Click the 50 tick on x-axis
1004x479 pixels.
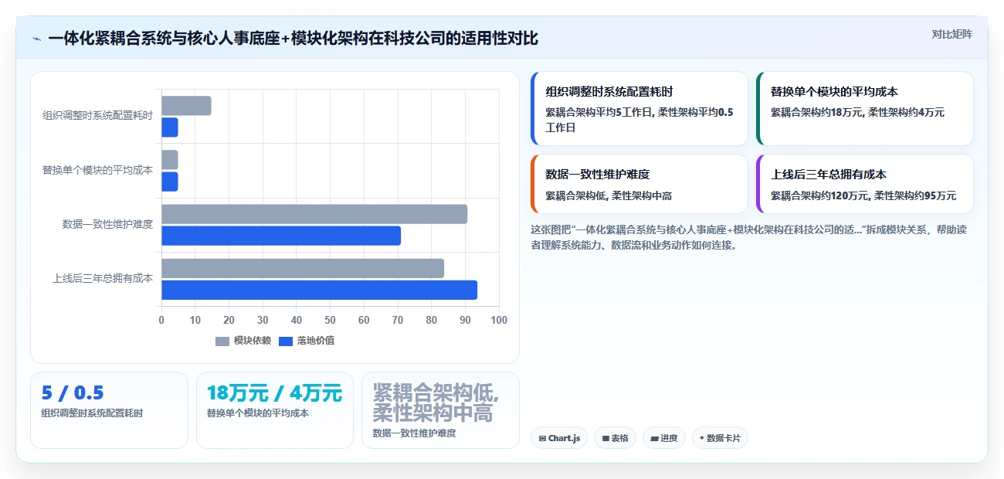click(330, 320)
